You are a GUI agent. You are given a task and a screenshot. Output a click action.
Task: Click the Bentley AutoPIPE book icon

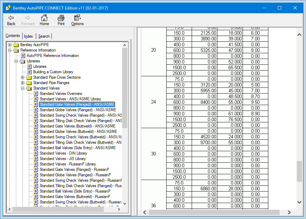16,45
